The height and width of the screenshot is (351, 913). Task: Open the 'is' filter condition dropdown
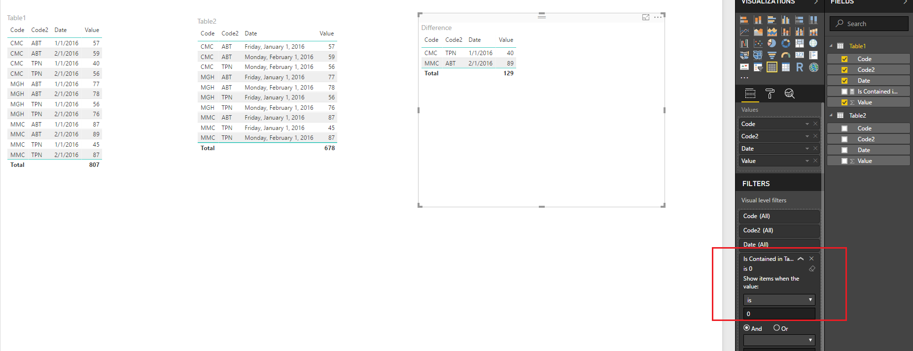coord(779,300)
